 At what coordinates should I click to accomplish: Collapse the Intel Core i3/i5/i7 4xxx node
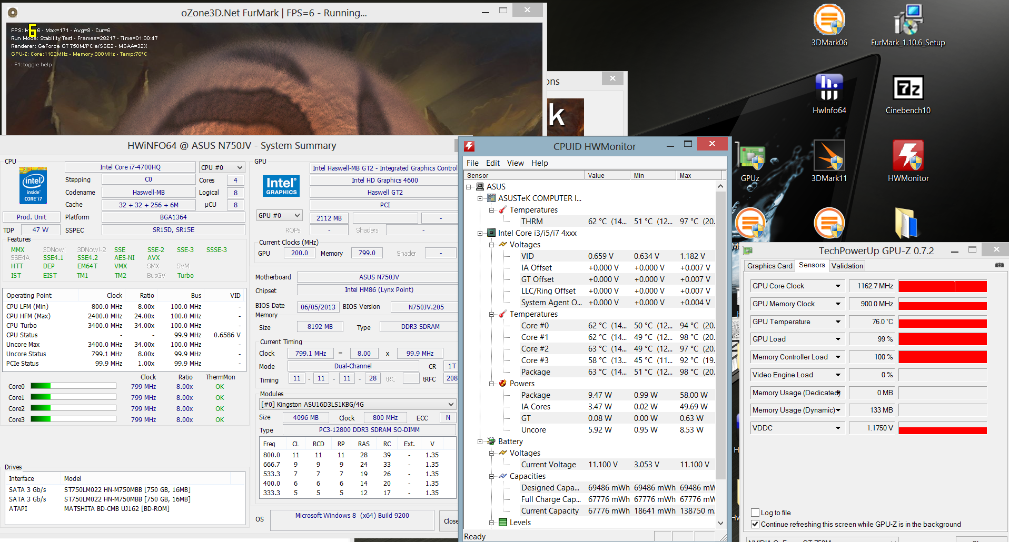click(480, 233)
